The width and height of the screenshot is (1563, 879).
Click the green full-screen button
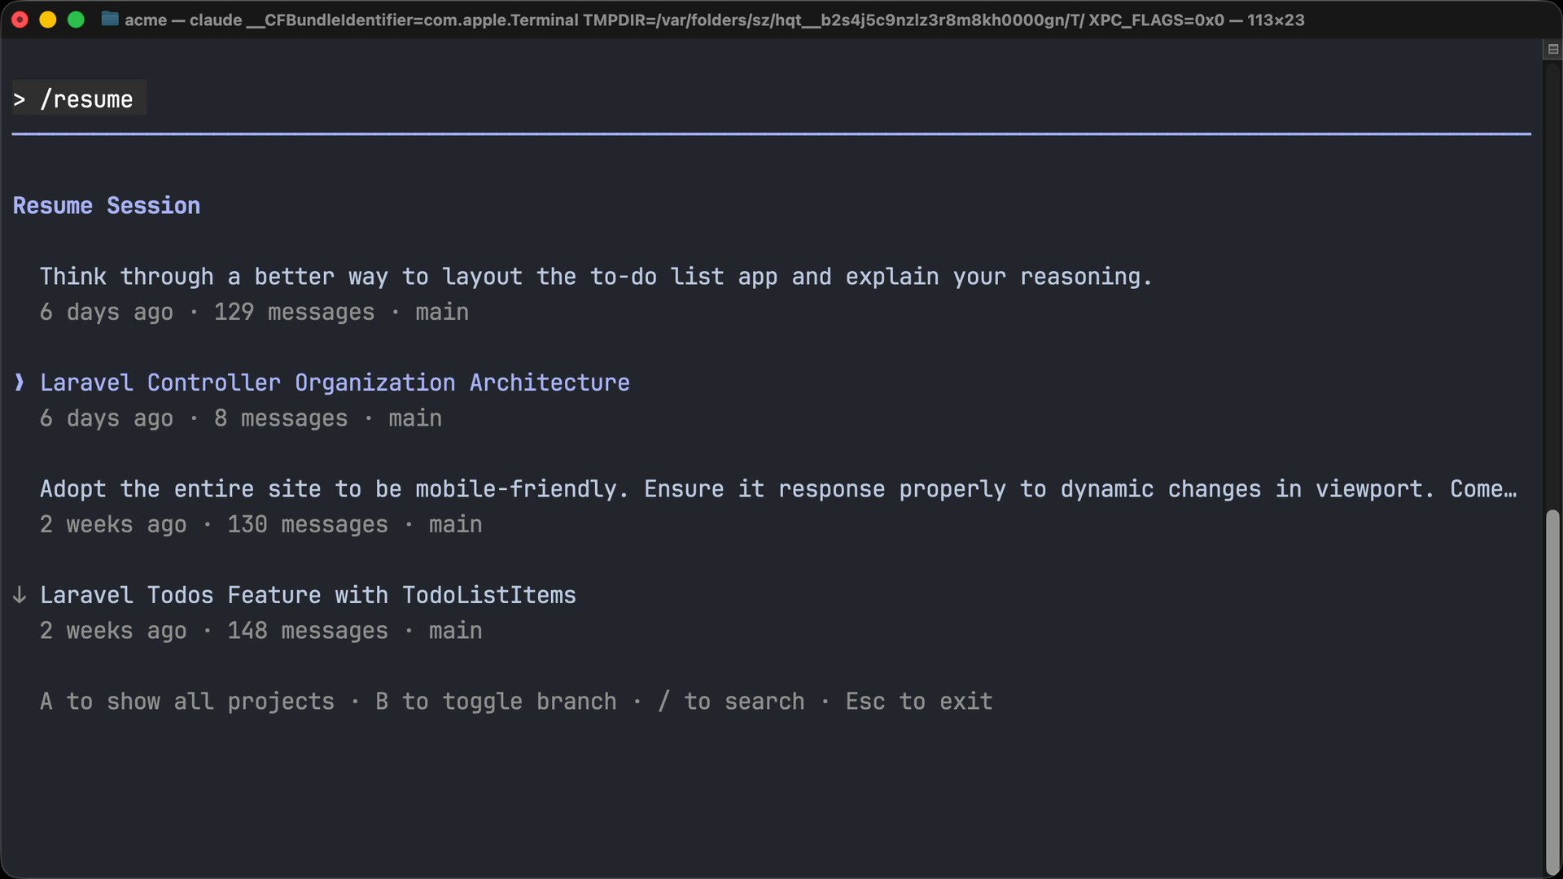(77, 19)
